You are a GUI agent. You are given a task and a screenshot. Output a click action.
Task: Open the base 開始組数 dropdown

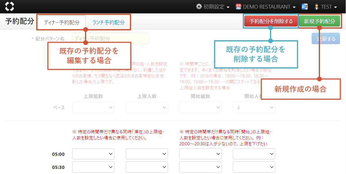(200, 108)
